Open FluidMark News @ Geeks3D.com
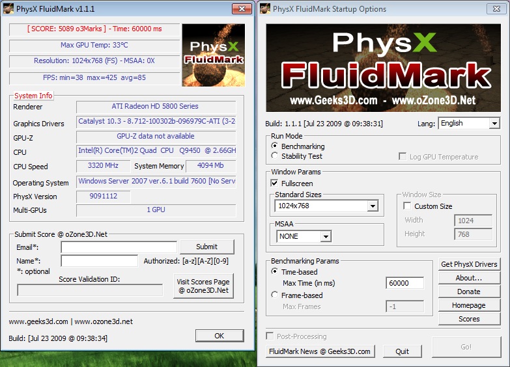This screenshot has width=510, height=367. pos(320,351)
